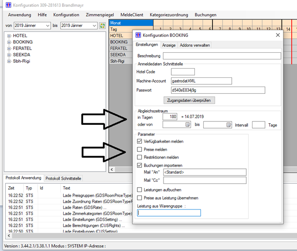Viewport: 297px width, 251px height.
Task: Click the Mail "An" field with <Standard>
Action: click(x=205, y=172)
